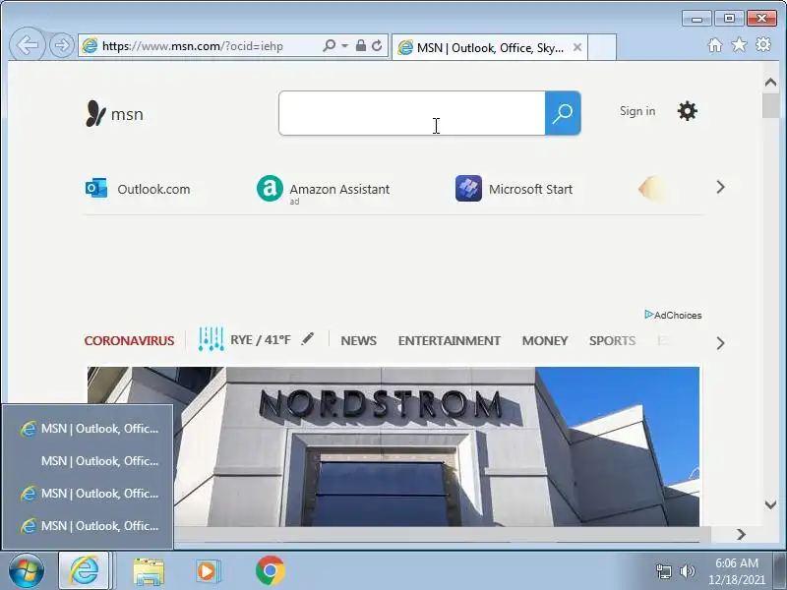This screenshot has height=590, width=787.
Task: Open the IE Tools gear menu
Action: pyautogui.click(x=763, y=44)
